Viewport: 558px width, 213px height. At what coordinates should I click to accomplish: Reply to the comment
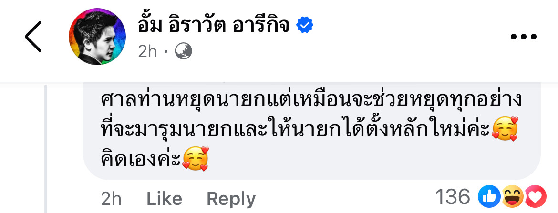tap(231, 199)
